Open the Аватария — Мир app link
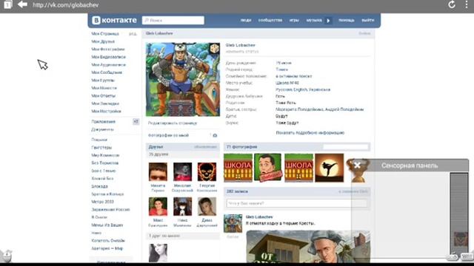The width and height of the screenshot is (474, 266). [107, 248]
